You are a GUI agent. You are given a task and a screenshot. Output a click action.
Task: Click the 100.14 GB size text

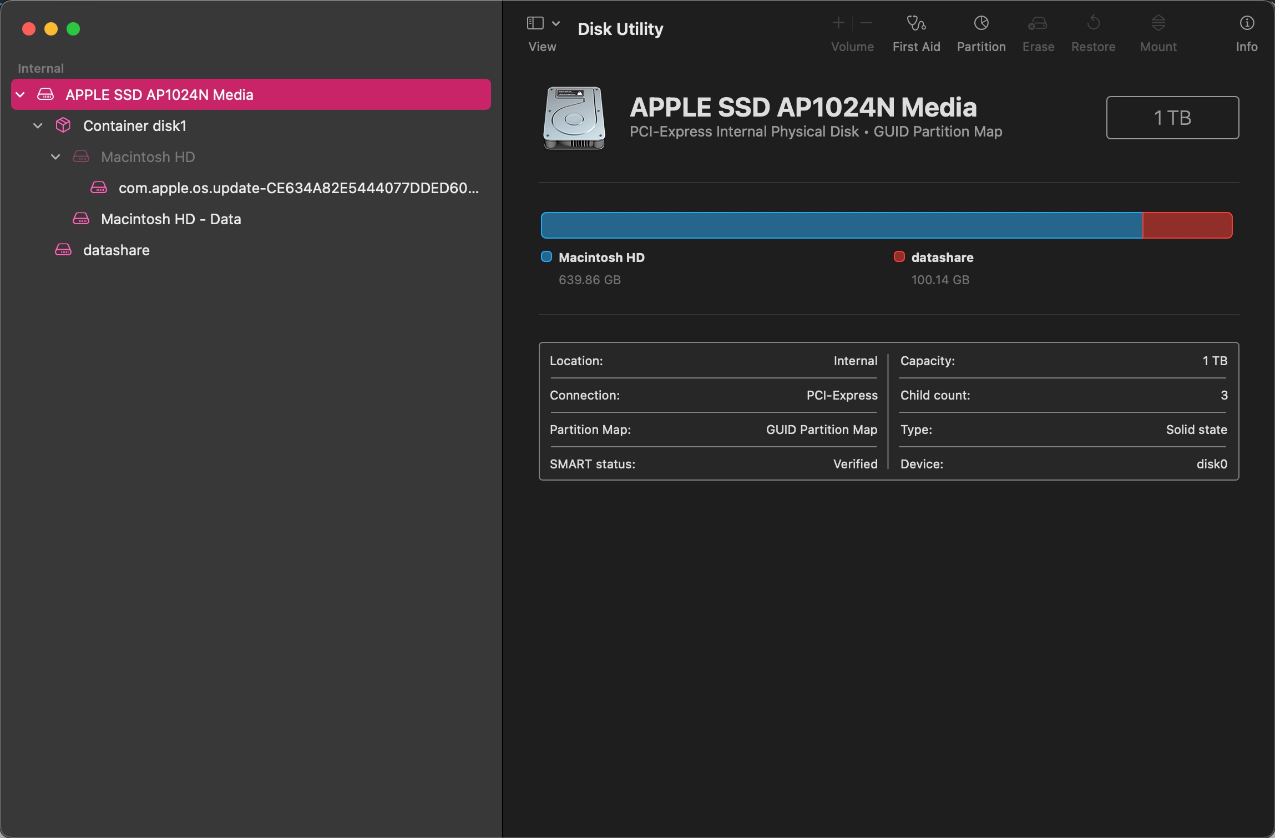[940, 280]
